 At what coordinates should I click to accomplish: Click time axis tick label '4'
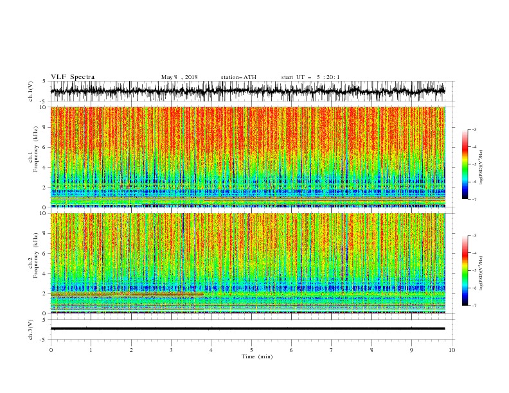[211, 350]
